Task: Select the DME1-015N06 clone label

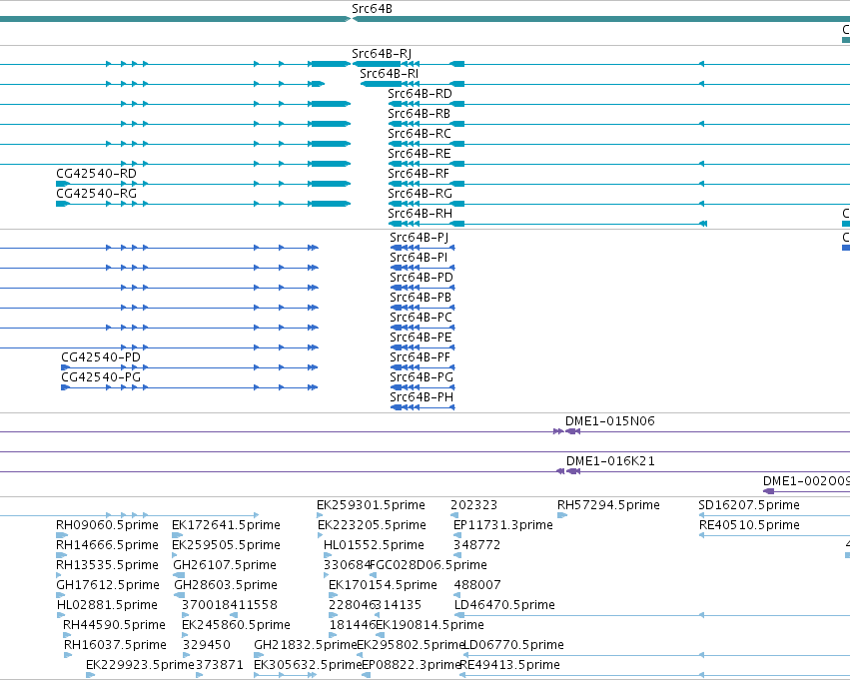Action: coord(610,421)
